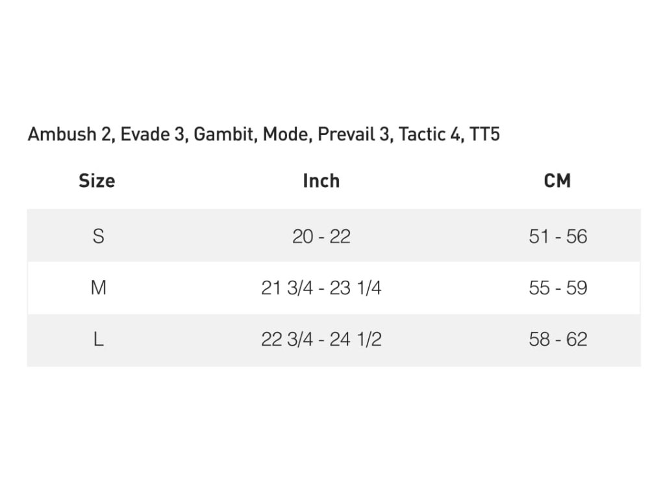Viewport: 665px width, 499px height.
Task: Click the 22 3/4 - 24 1/2 inch value
Action: point(321,339)
